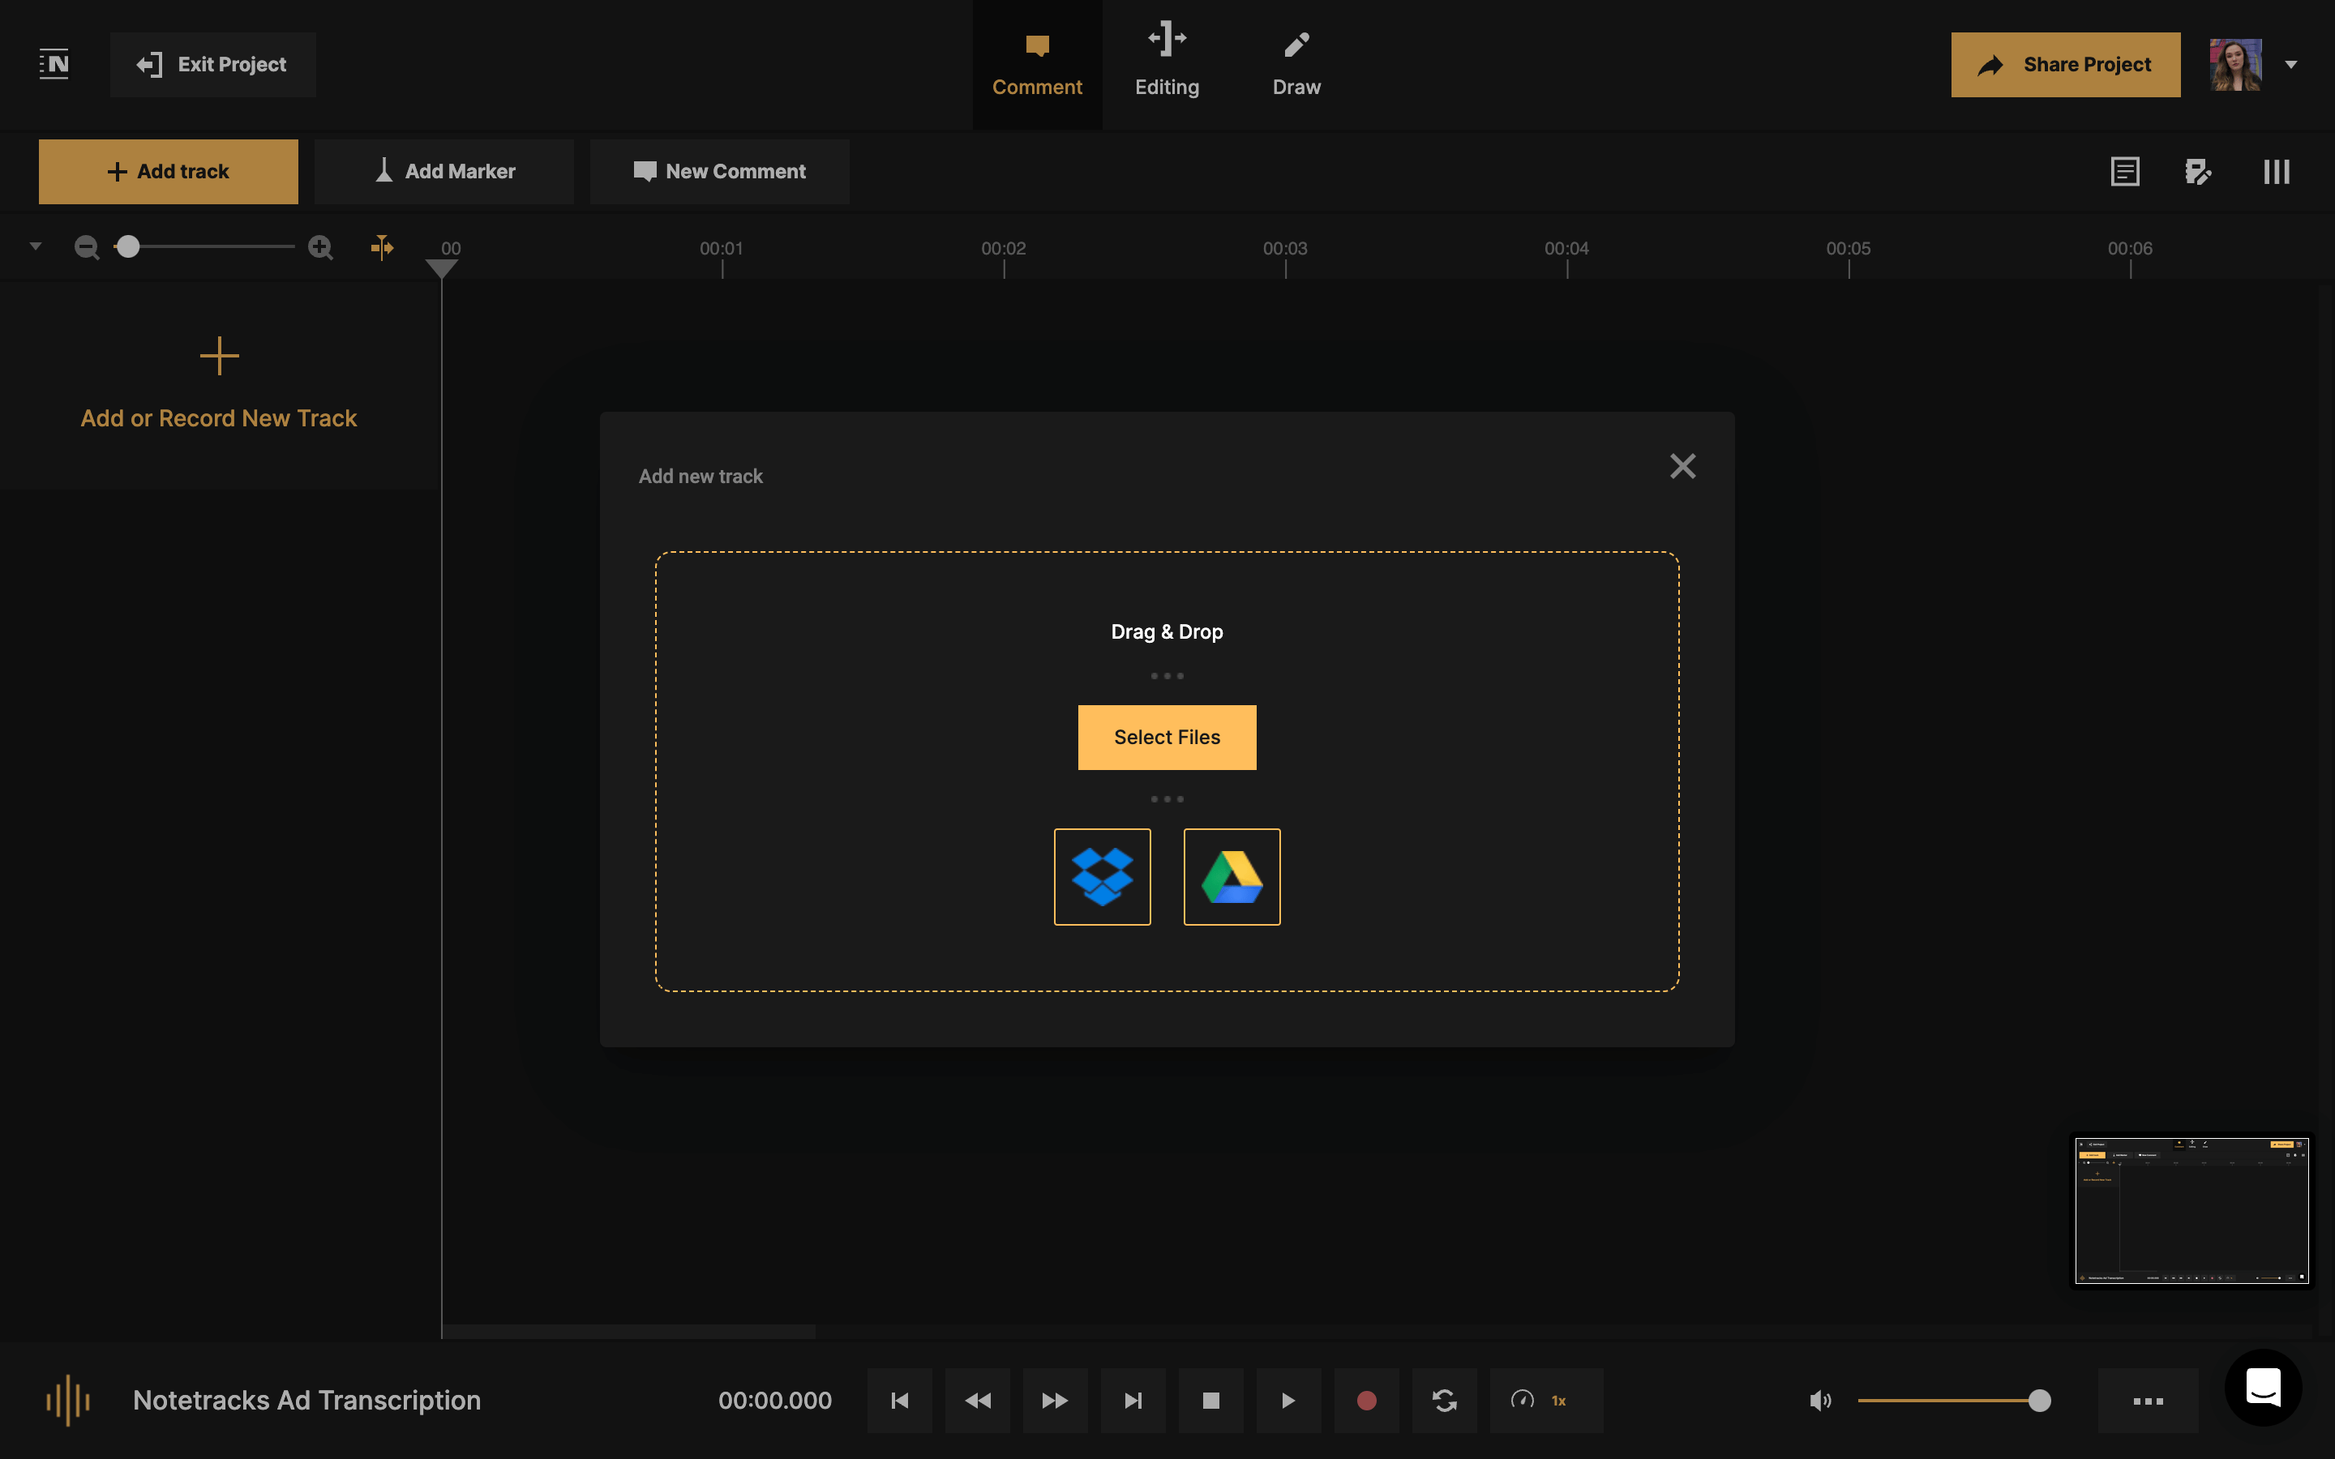Open the Comment mode tab
Viewport: 2335px width, 1459px height.
(x=1037, y=62)
